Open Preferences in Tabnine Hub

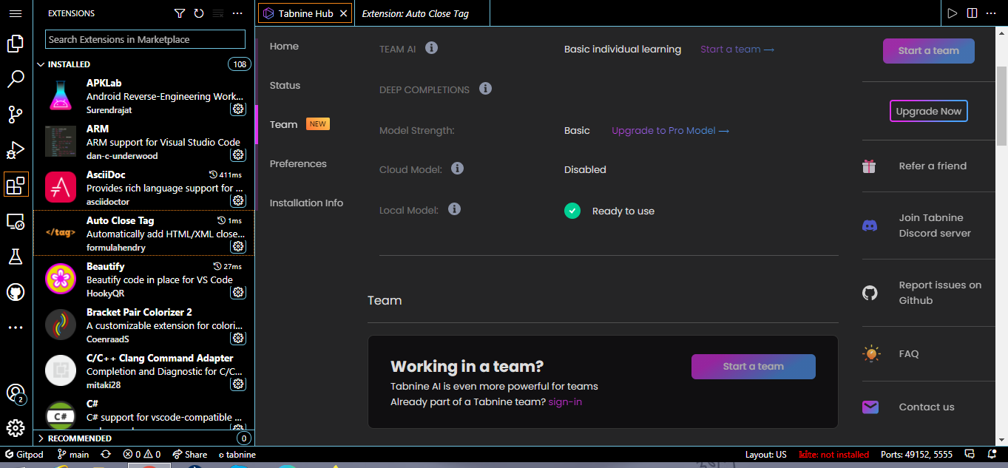click(298, 163)
